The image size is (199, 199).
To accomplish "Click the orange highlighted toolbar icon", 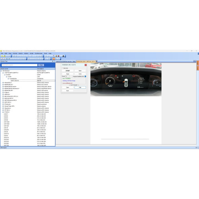I will (x=54, y=59).
